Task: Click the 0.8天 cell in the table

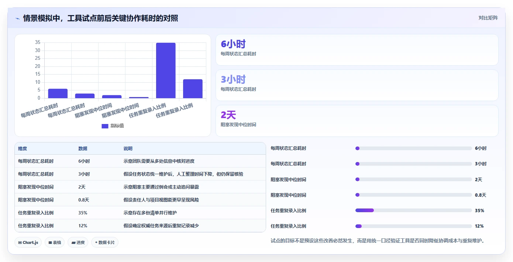Action: click(84, 200)
